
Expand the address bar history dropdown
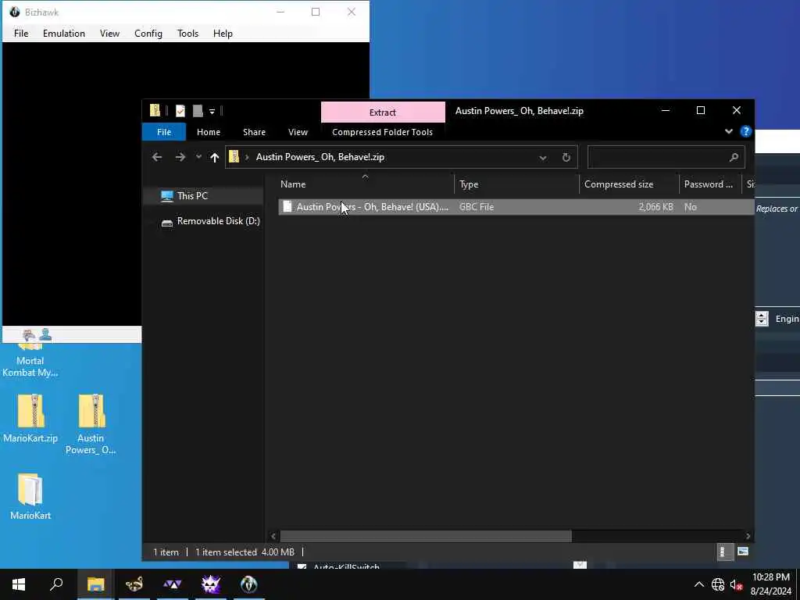tap(543, 158)
